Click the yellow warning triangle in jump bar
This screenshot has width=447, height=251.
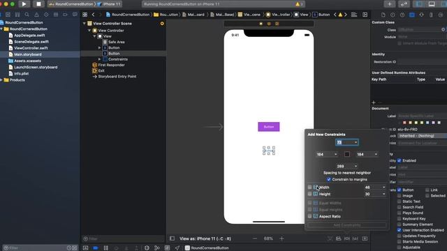coord(340,15)
